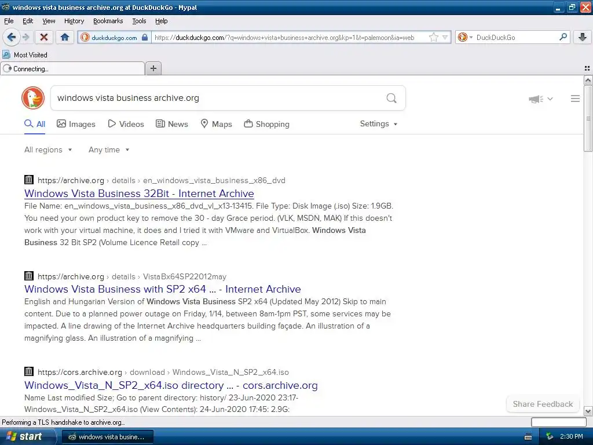The height and width of the screenshot is (445, 593).
Task: Click the cors.archive.org result favicon
Action: point(29,371)
